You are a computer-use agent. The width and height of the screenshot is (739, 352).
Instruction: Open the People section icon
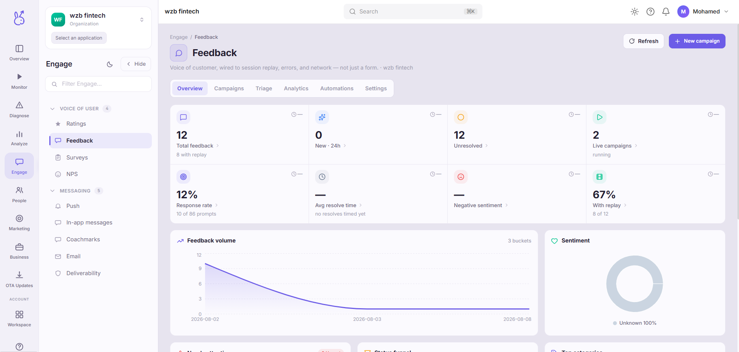(x=19, y=190)
